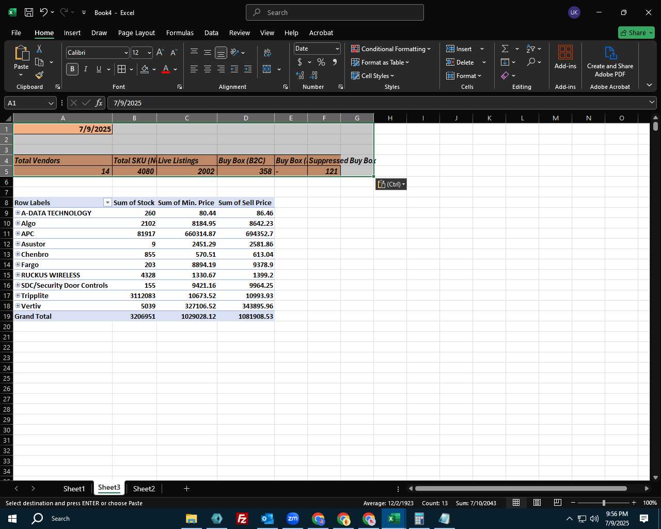Image resolution: width=661 pixels, height=529 pixels.
Task: Click the Cut scissors icon
Action: (x=39, y=49)
